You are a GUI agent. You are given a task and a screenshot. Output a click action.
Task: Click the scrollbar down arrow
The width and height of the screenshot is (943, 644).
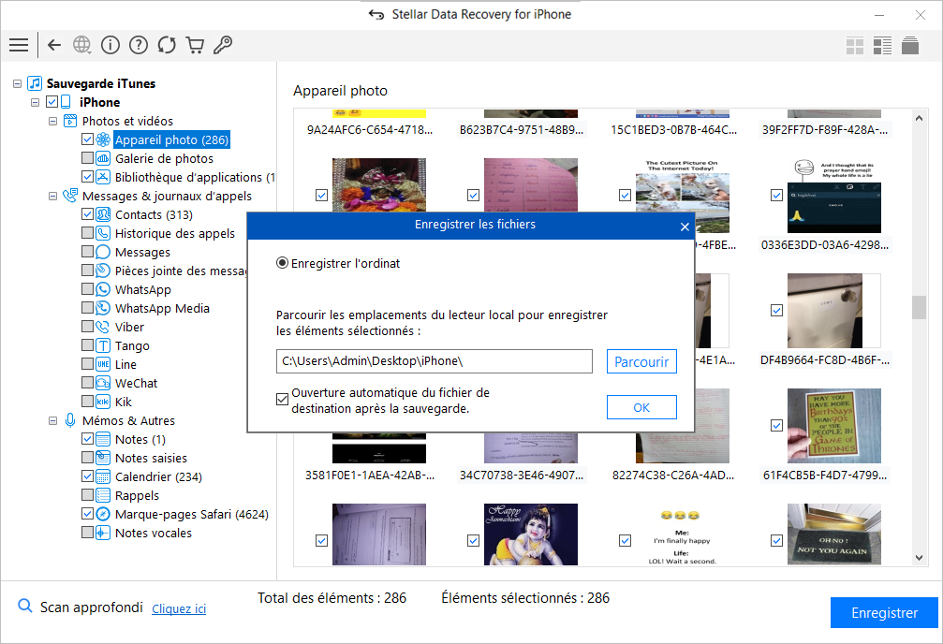tap(919, 557)
